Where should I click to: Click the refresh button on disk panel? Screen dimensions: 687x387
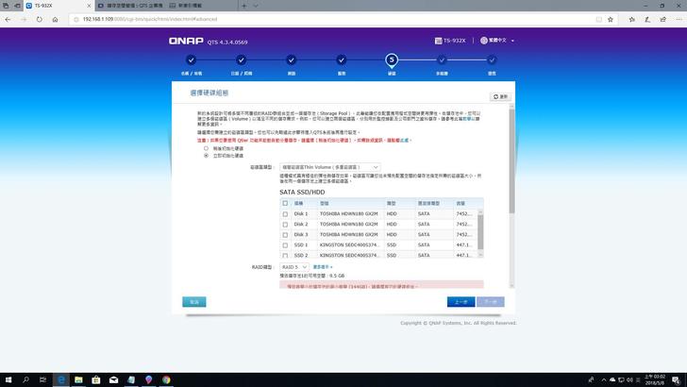[x=500, y=96]
